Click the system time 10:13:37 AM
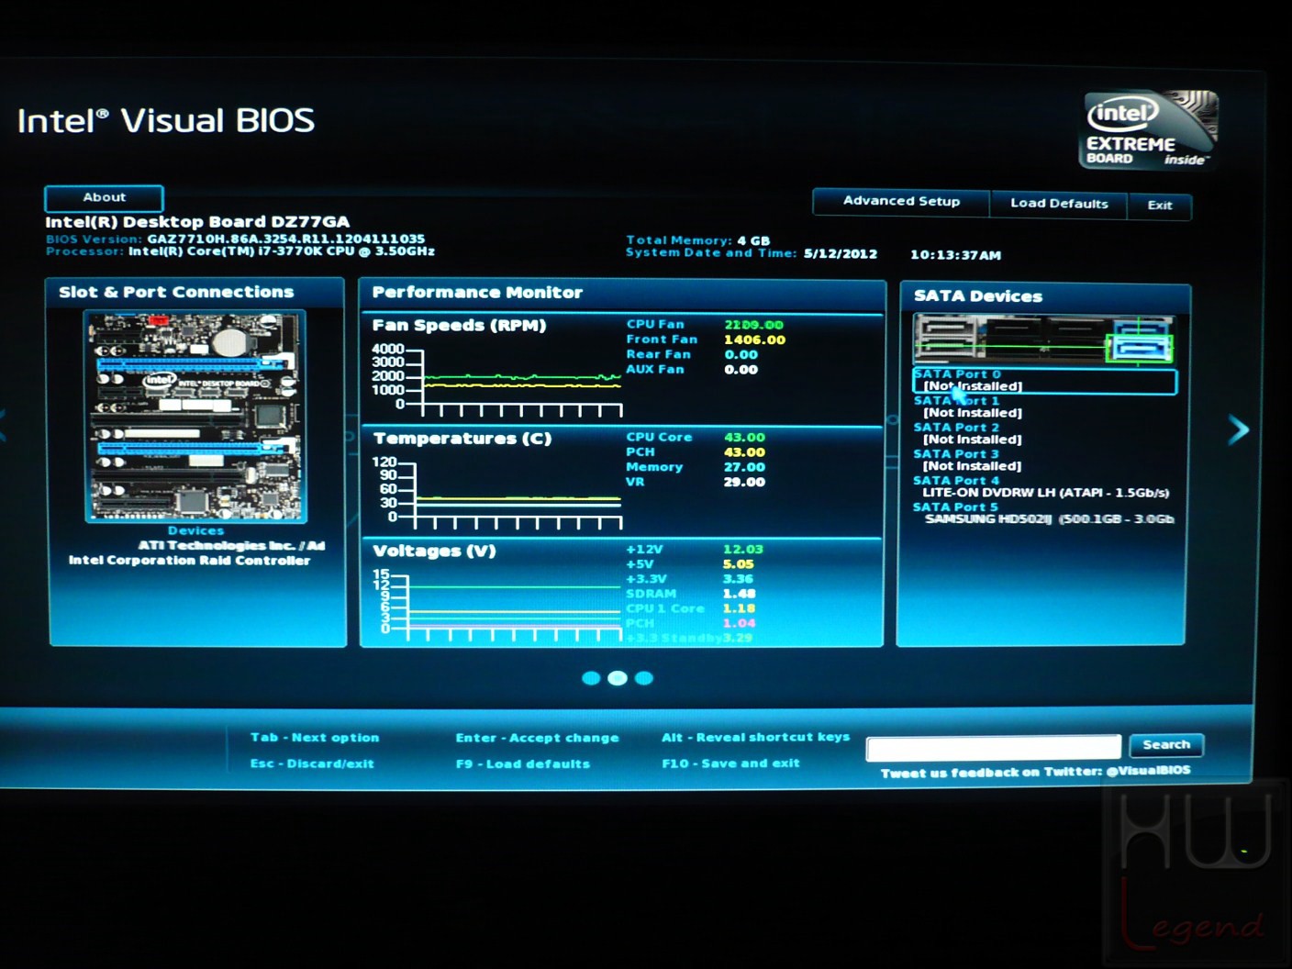The width and height of the screenshot is (1292, 969). (x=955, y=255)
